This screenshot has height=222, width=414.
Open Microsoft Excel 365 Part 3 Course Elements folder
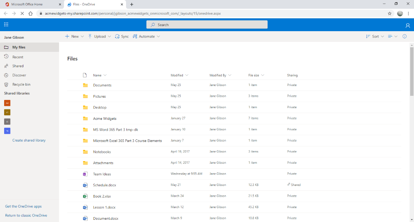(127, 140)
